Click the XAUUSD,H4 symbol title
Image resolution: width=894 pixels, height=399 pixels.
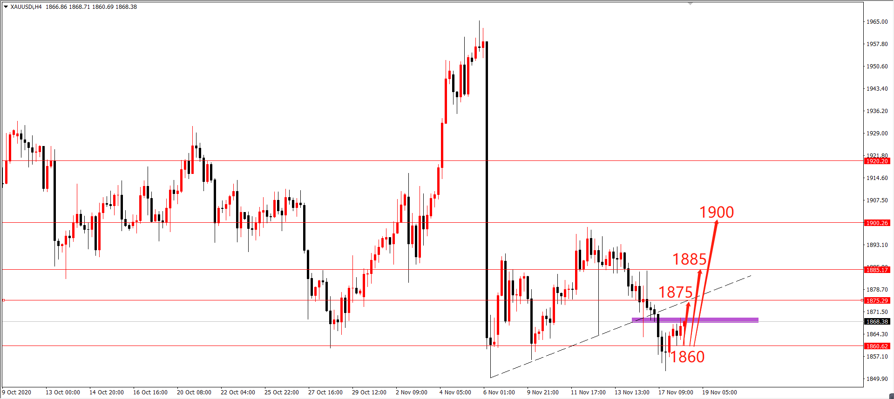[x=26, y=7]
